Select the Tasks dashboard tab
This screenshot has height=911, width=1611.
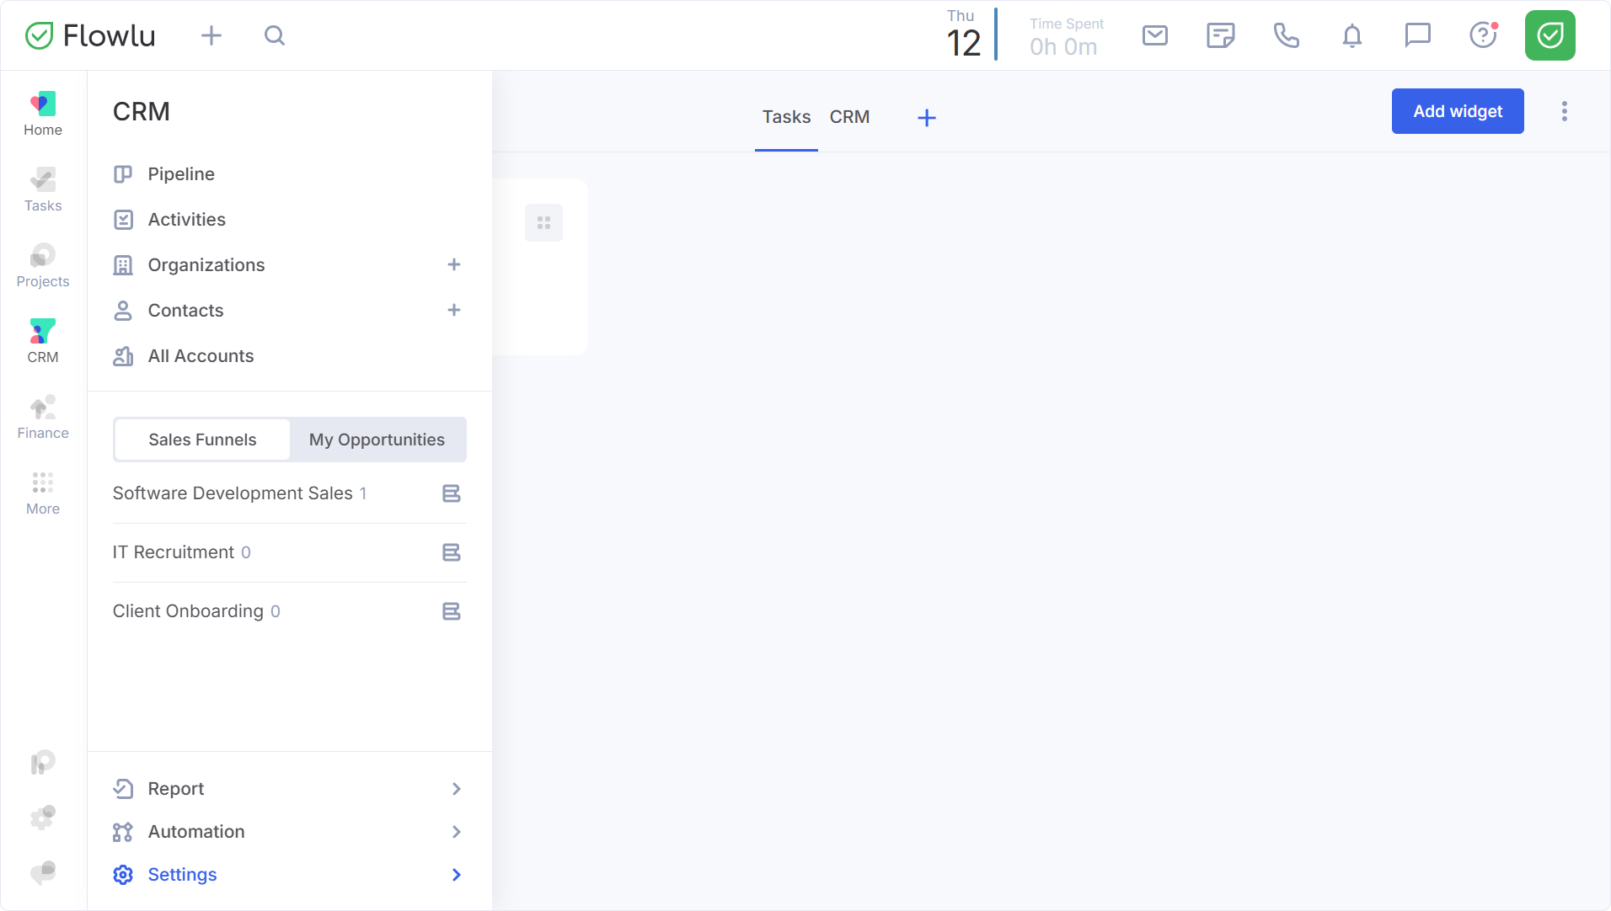point(786,117)
